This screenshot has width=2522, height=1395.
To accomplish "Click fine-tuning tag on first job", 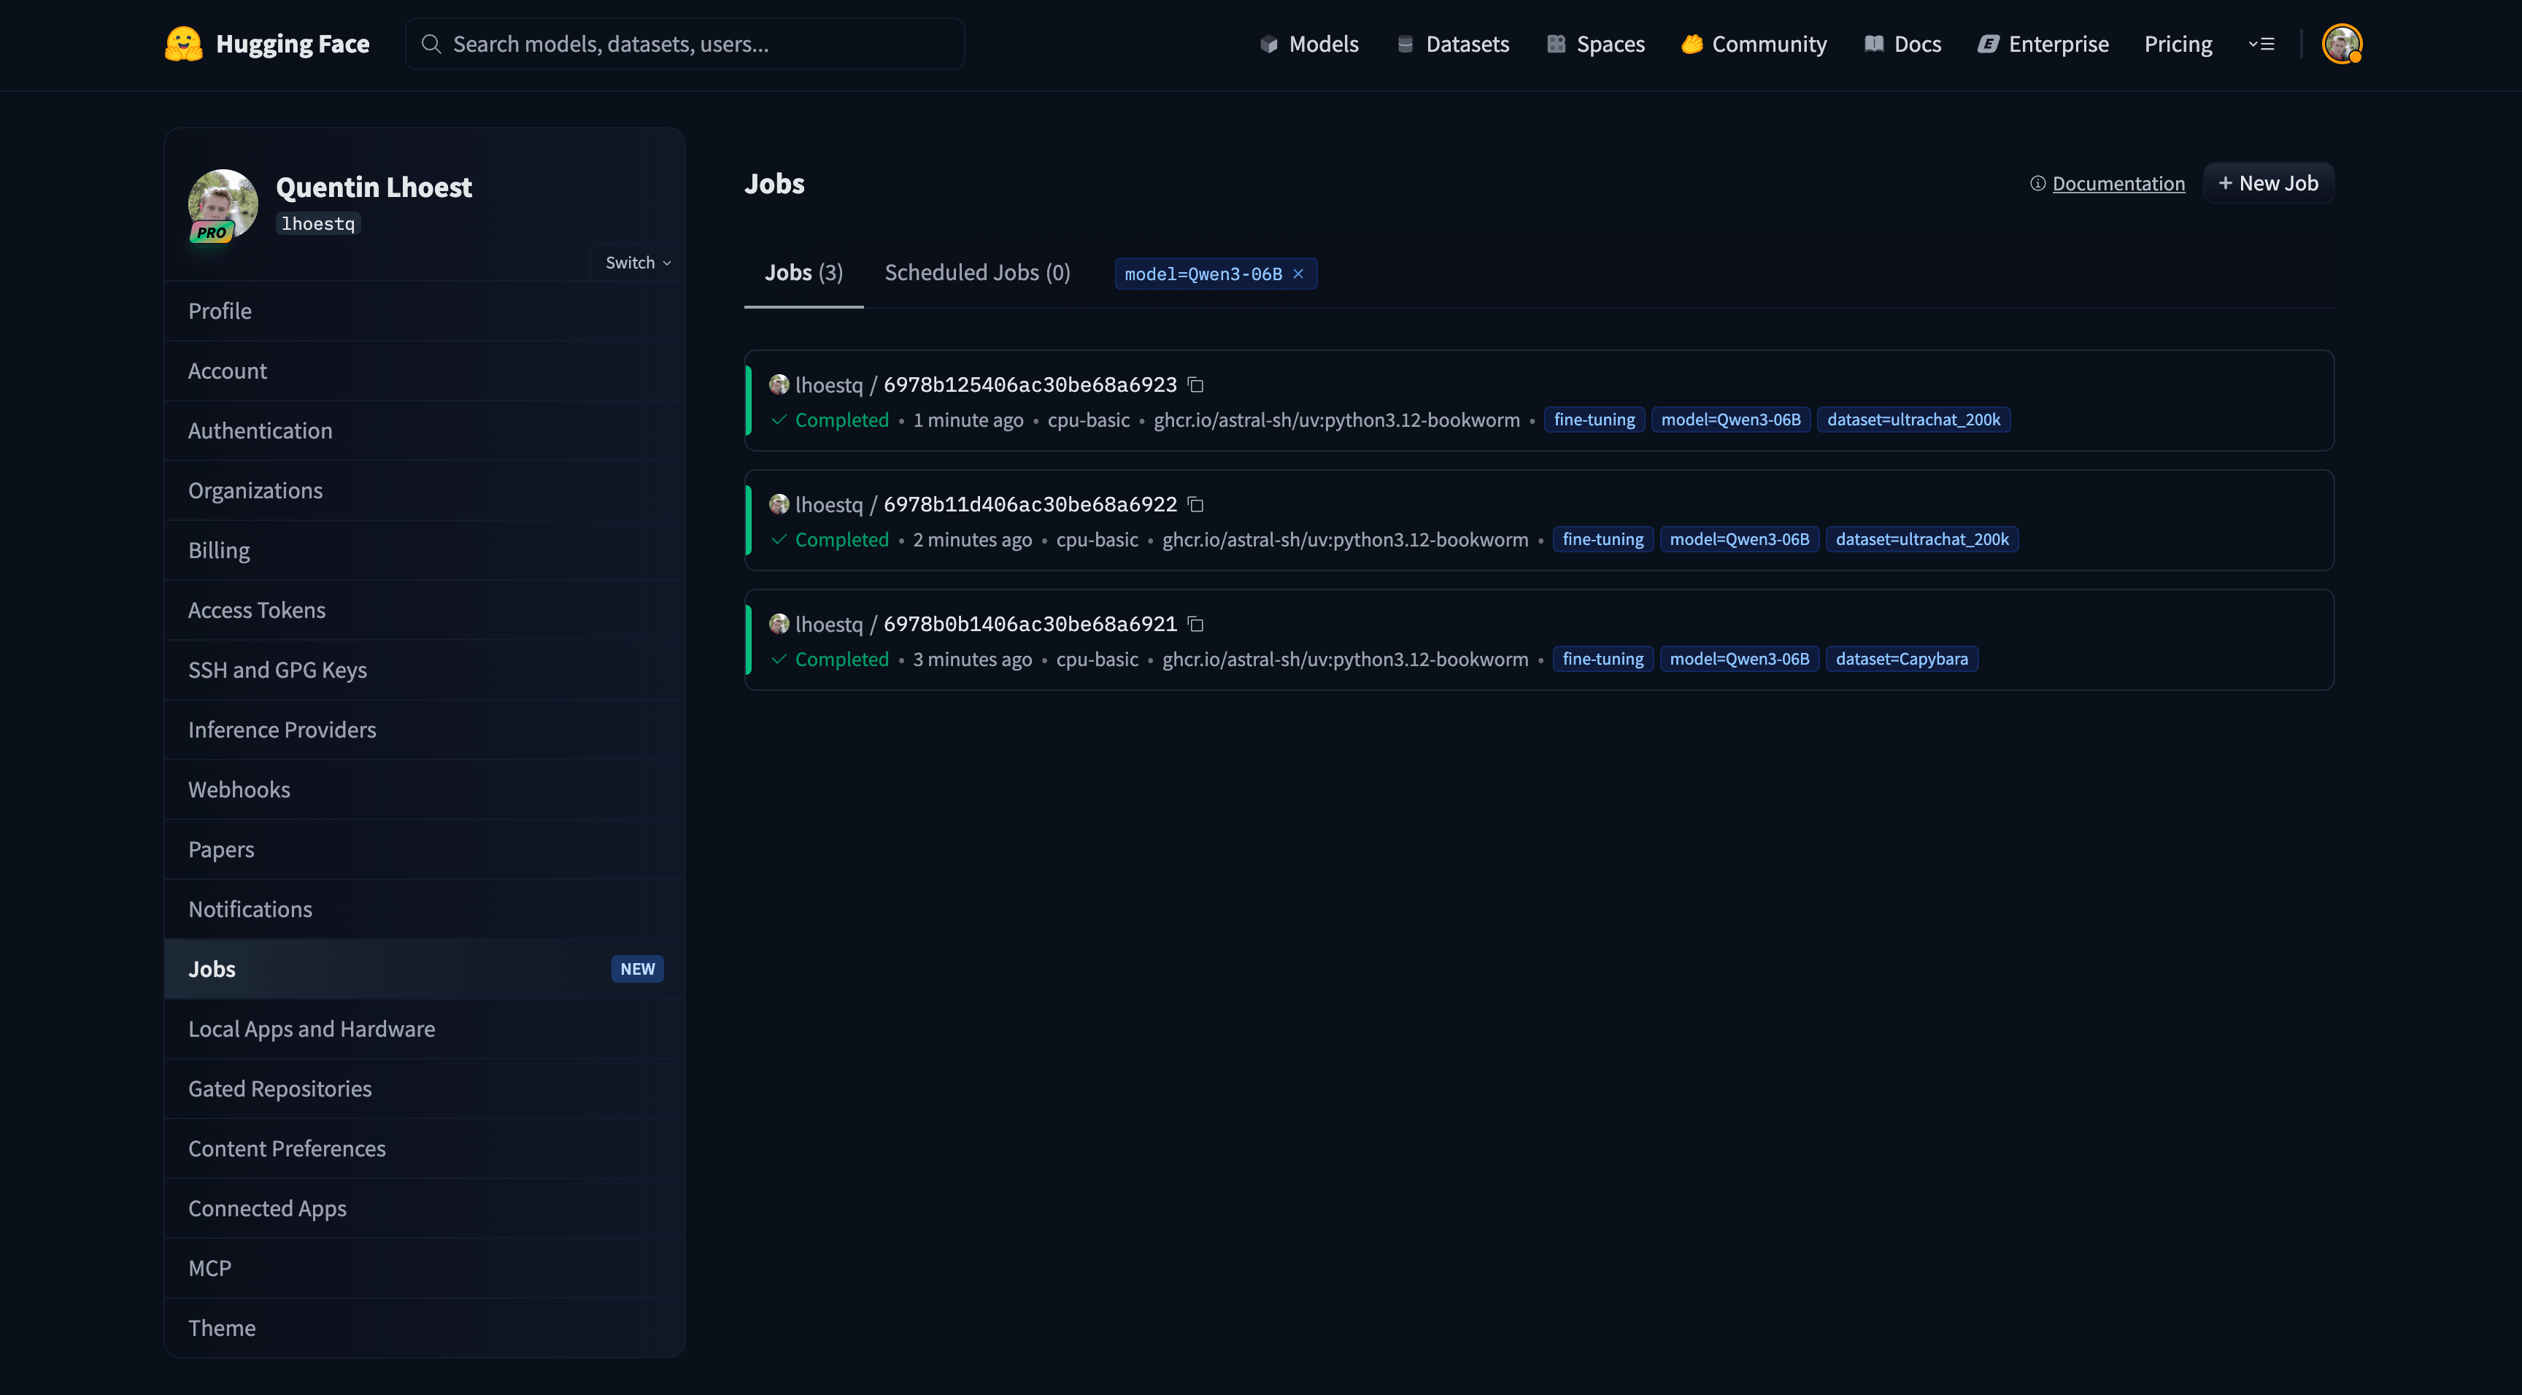I will coord(1594,420).
